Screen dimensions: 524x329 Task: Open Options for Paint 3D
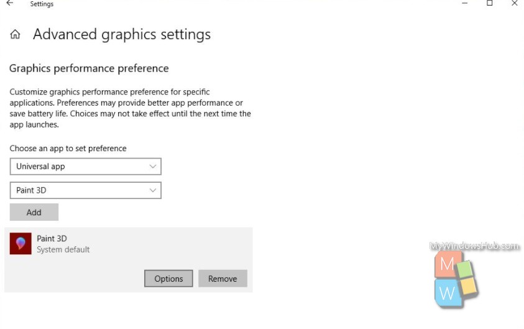pyautogui.click(x=168, y=279)
